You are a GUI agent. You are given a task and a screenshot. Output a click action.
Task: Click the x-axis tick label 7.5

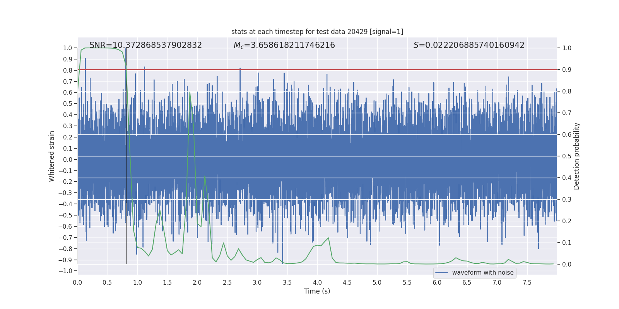(x=527, y=283)
